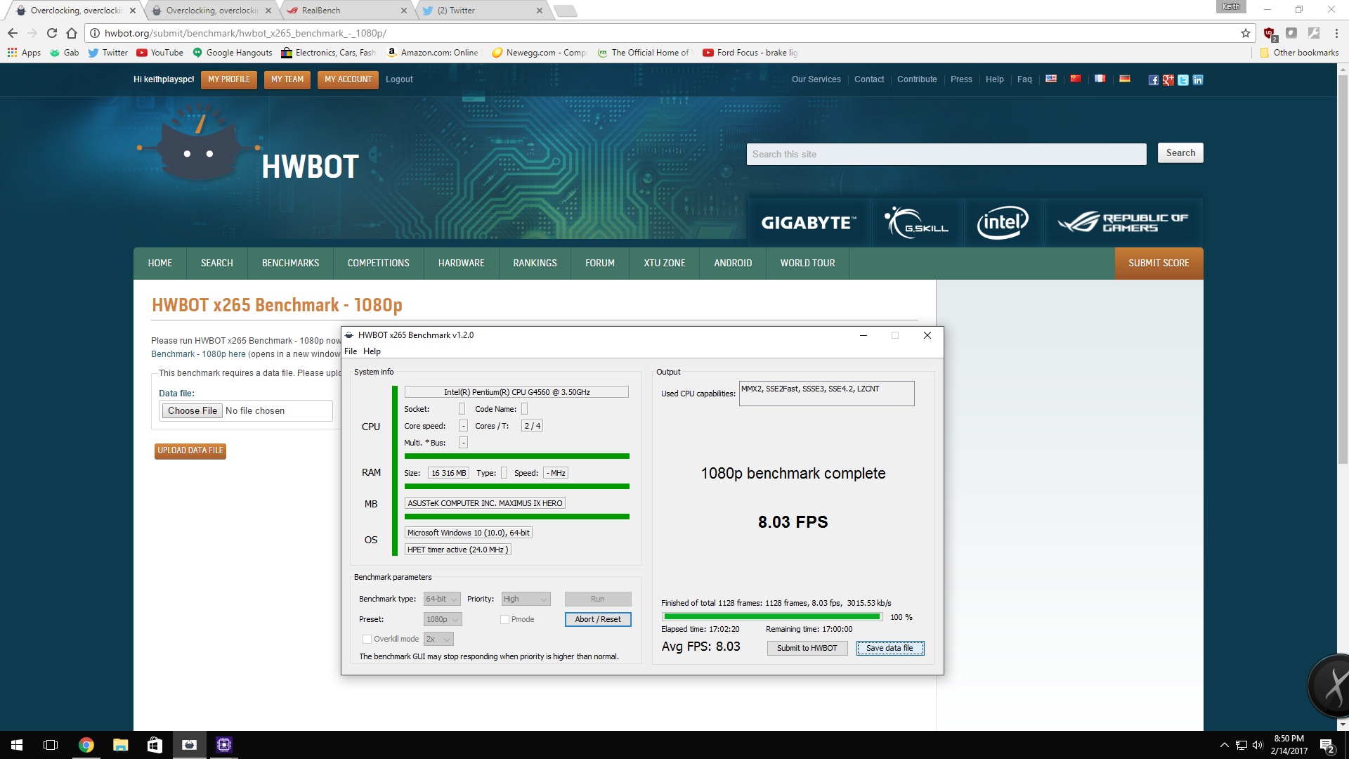Screen dimensions: 1349x759
Task: Open the Faq link in header
Action: pyautogui.click(x=1024, y=79)
